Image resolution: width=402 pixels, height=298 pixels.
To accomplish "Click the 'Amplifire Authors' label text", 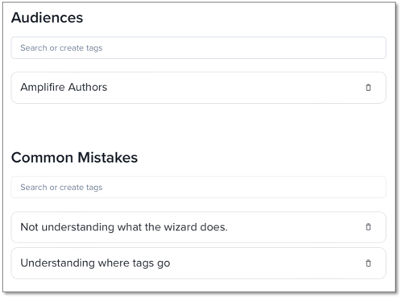I will [x=64, y=87].
